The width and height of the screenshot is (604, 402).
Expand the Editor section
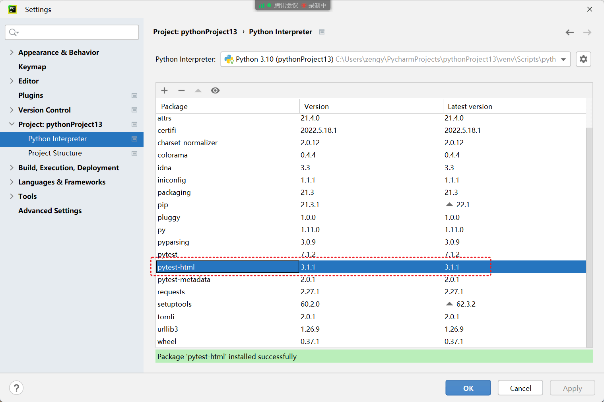pos(12,81)
